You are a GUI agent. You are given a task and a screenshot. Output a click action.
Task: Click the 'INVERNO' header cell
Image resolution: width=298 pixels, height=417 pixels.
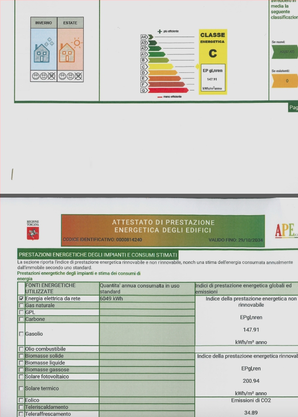(44, 23)
